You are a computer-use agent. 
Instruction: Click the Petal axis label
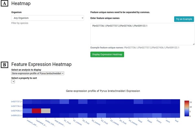[x=140, y=121]
